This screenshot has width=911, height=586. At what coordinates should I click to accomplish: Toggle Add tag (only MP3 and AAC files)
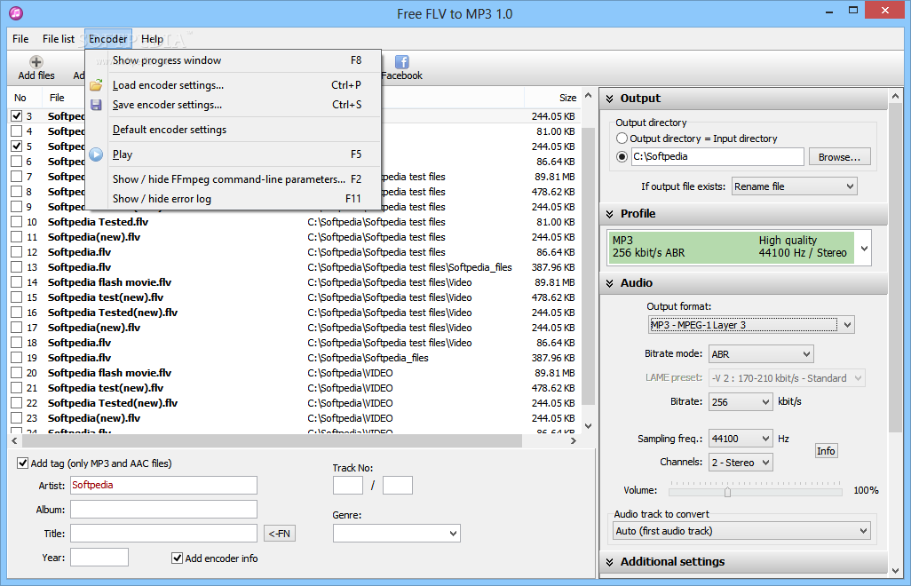[x=23, y=463]
